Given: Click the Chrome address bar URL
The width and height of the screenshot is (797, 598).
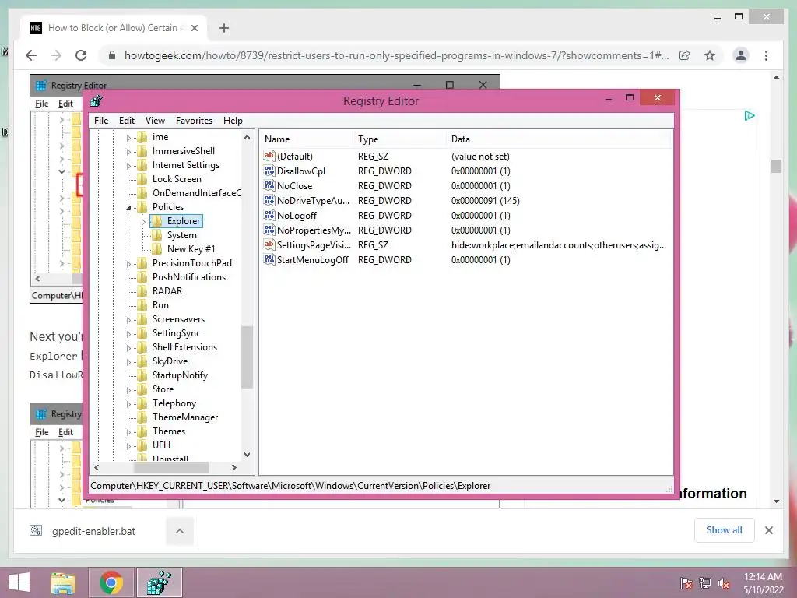Looking at the screenshot, I should (x=396, y=55).
